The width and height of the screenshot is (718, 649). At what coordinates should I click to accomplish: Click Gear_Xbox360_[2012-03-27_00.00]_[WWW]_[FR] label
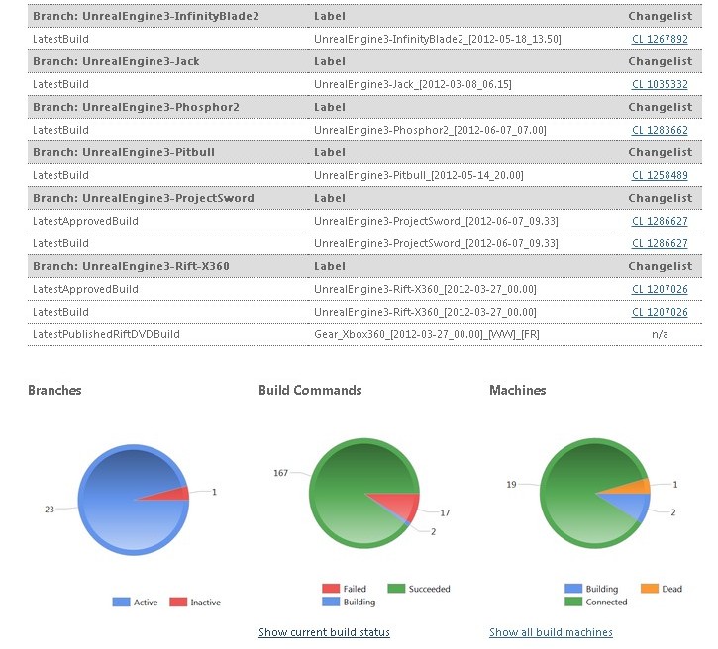426,334
